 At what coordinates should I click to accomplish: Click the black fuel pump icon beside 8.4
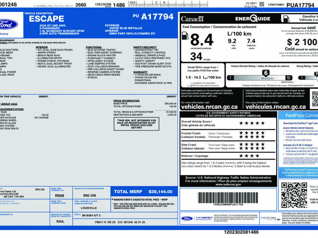coord(185,36)
